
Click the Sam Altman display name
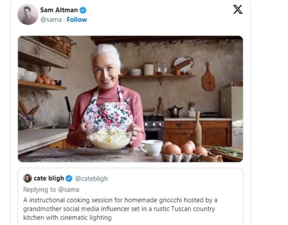(x=59, y=10)
